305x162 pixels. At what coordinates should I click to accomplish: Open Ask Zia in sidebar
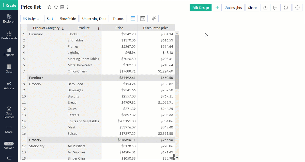click(9, 85)
